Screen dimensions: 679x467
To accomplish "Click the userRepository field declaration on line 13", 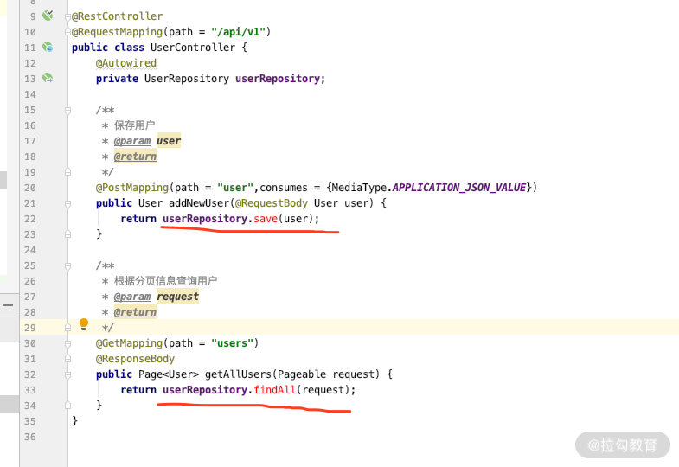I will 277,79.
